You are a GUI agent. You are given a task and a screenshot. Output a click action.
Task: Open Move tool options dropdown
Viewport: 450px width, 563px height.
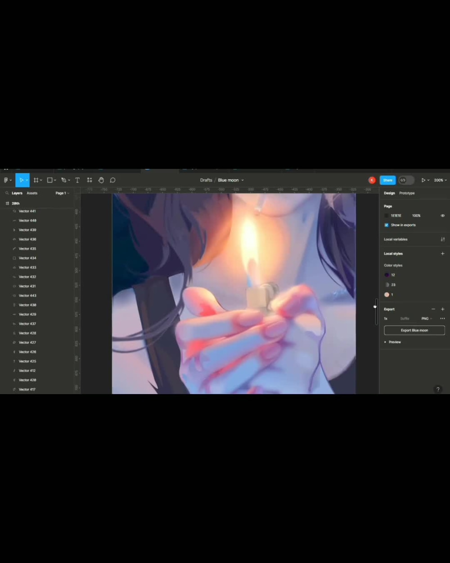coord(27,180)
